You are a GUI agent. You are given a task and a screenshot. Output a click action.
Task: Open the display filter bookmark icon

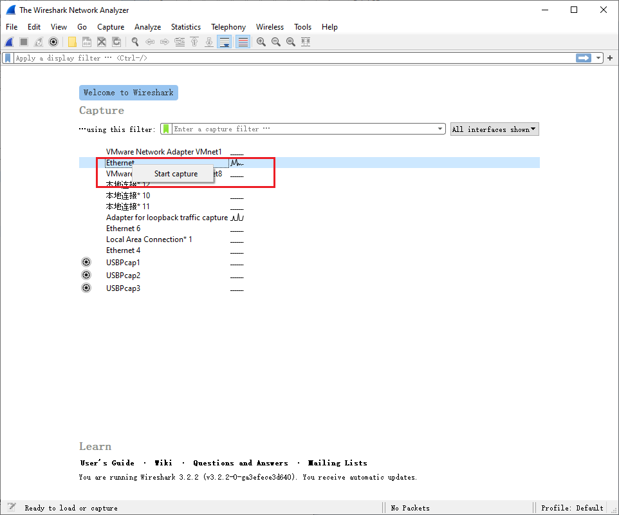[x=8, y=58]
